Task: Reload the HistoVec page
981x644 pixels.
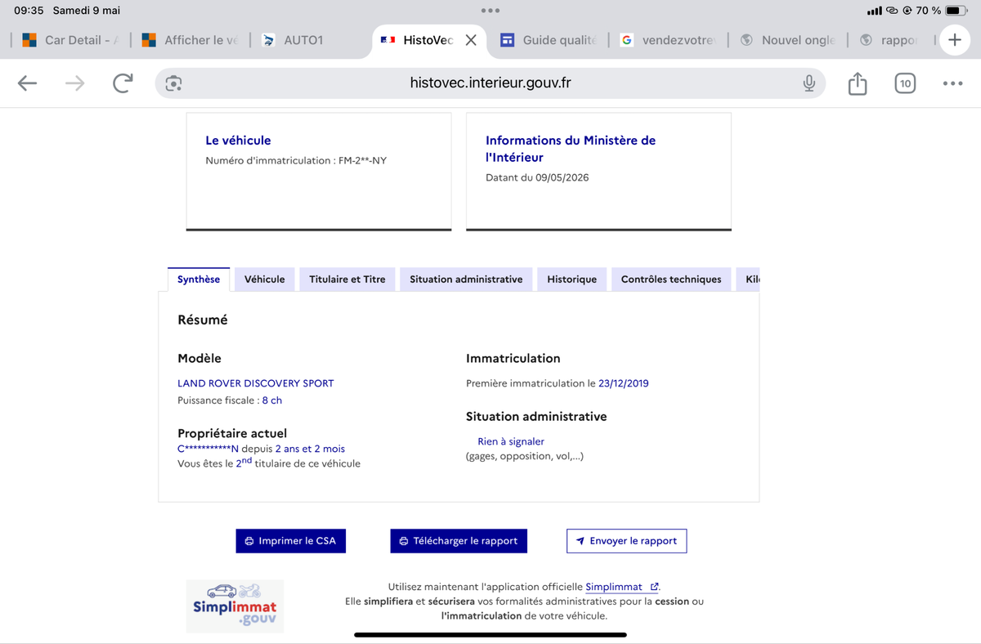Action: click(x=123, y=83)
